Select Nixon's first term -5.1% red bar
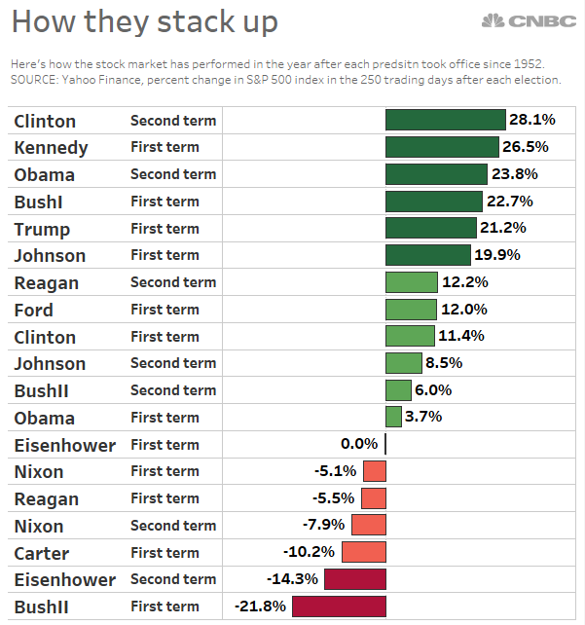 [375, 471]
